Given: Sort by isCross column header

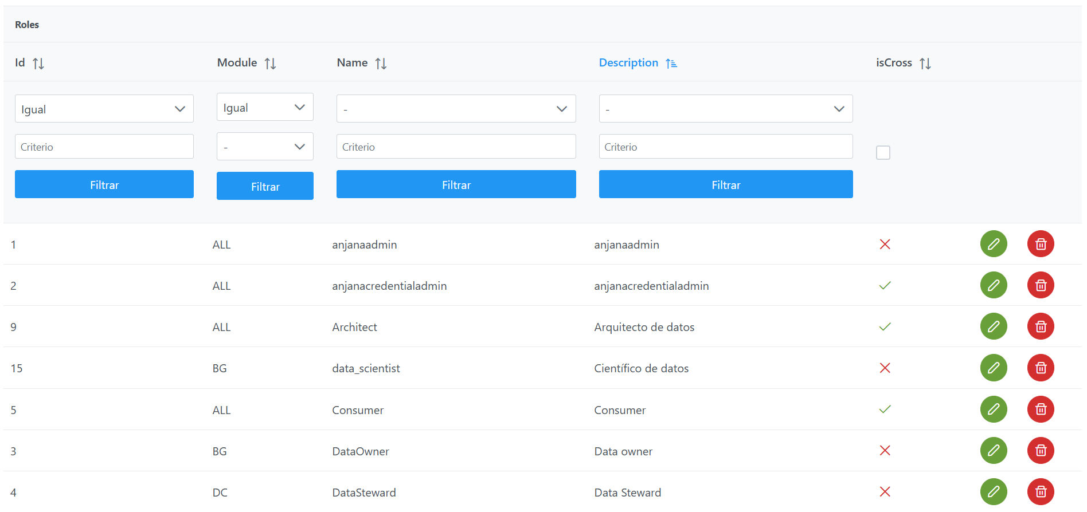Looking at the screenshot, I should pos(894,63).
